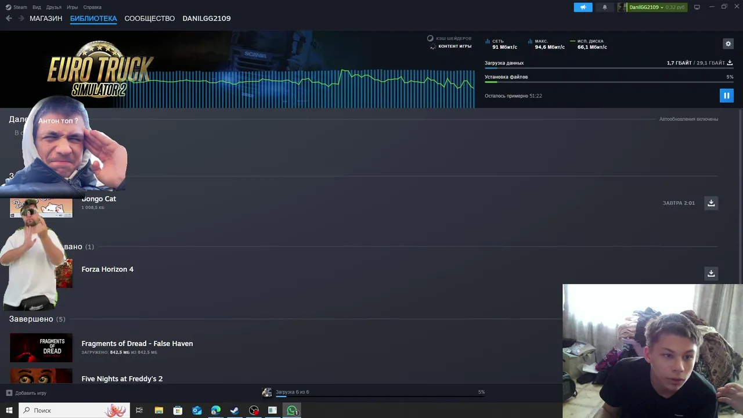Open the Вид menu
This screenshot has width=743, height=418.
coord(37,7)
